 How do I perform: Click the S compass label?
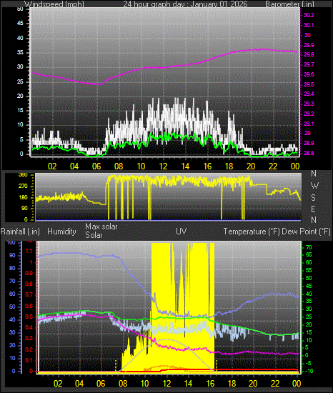[x=313, y=197]
